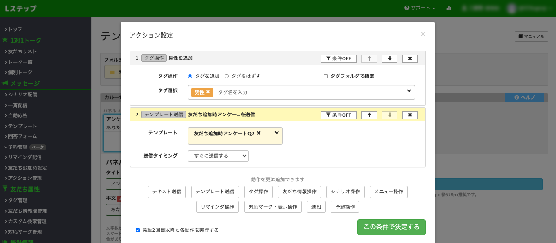Screen dimensions: 556x243
Task: Open シナリオ配信 in sidebar
Action: [x=22, y=95]
